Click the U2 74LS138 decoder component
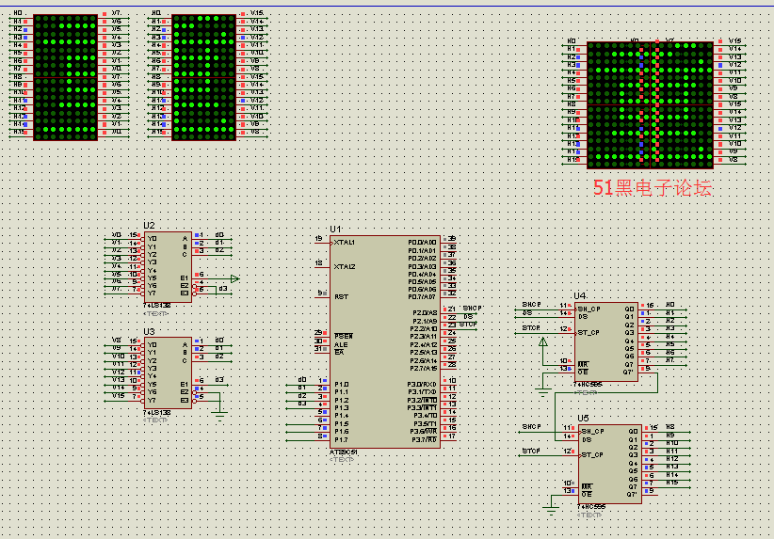The height and width of the screenshot is (539, 774). click(167, 268)
